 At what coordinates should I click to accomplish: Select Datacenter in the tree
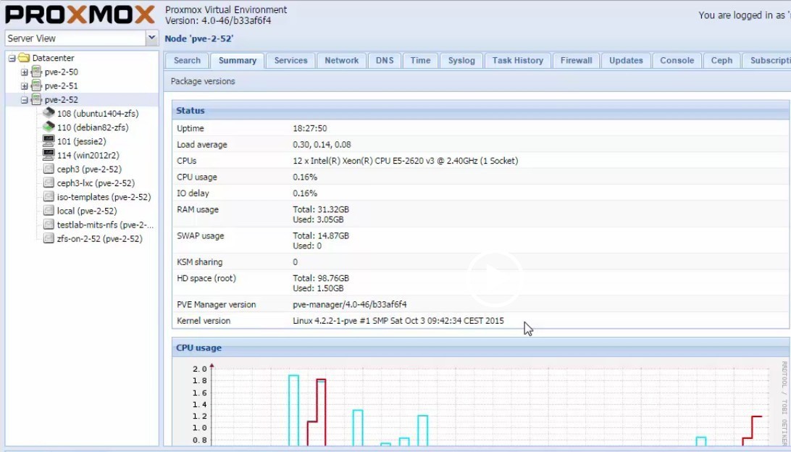pyautogui.click(x=53, y=58)
